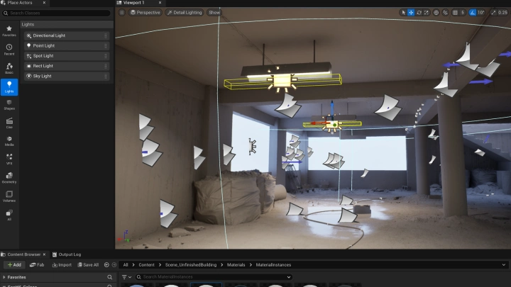Activate the Translate move gizmo tool
The image size is (511, 287).
tap(411, 12)
